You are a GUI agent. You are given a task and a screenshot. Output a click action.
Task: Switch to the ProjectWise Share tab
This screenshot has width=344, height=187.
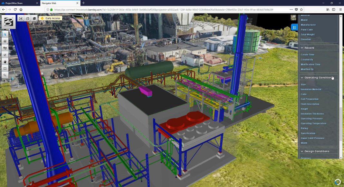pyautogui.click(x=18, y=3)
